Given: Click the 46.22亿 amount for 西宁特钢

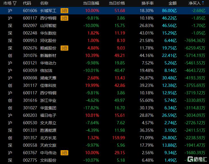Looking at the screenshot, I should (169, 18).
